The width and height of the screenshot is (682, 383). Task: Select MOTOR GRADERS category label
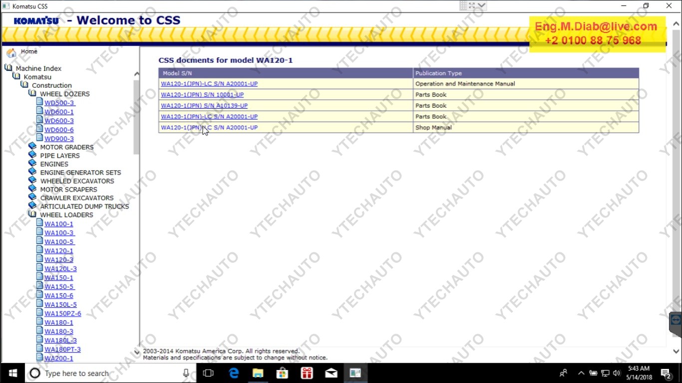pos(67,147)
